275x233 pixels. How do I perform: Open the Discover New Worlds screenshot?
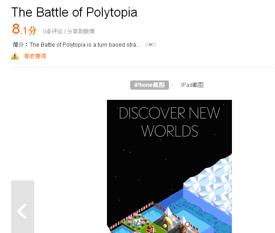point(169,166)
